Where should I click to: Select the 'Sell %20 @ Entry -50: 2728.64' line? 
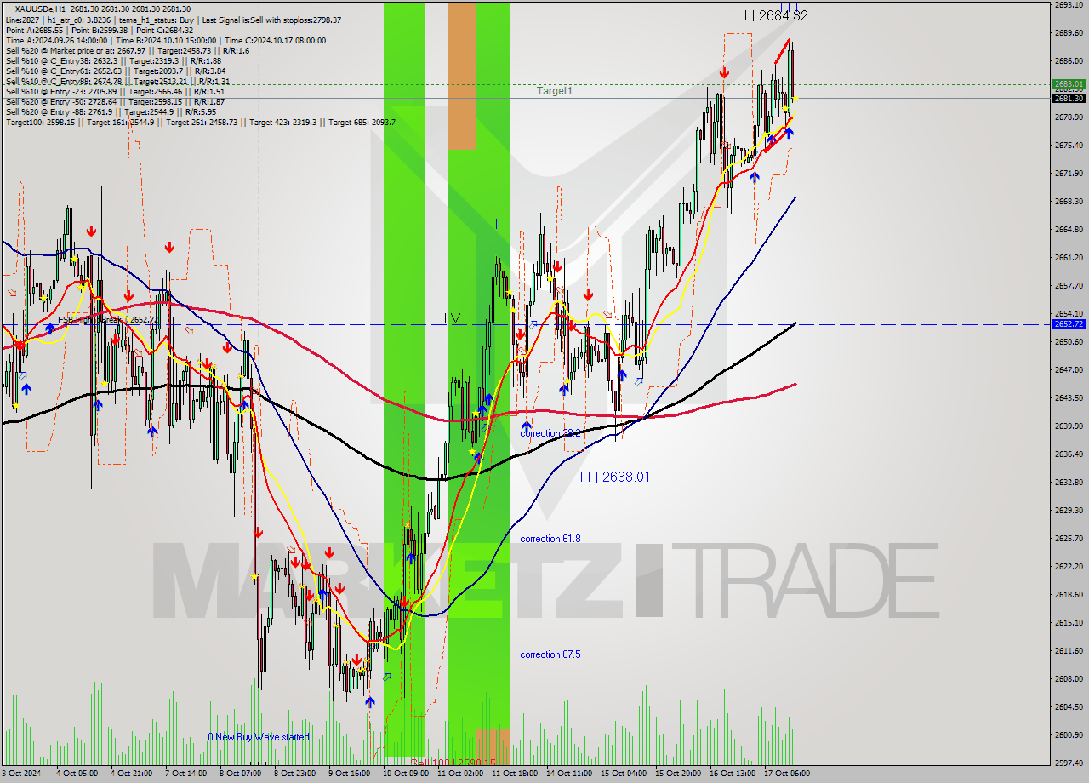coord(115,101)
